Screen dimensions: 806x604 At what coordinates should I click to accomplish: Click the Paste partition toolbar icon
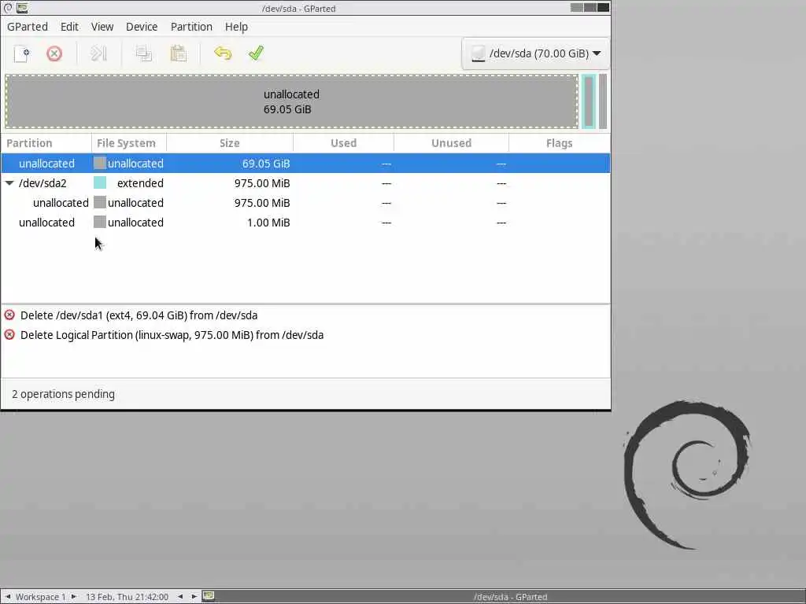point(179,53)
